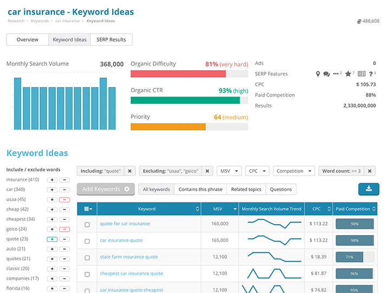Viewport: 390px width, 293px height.
Task: Click the green plus icon next to quote
Action: [x=53, y=239]
